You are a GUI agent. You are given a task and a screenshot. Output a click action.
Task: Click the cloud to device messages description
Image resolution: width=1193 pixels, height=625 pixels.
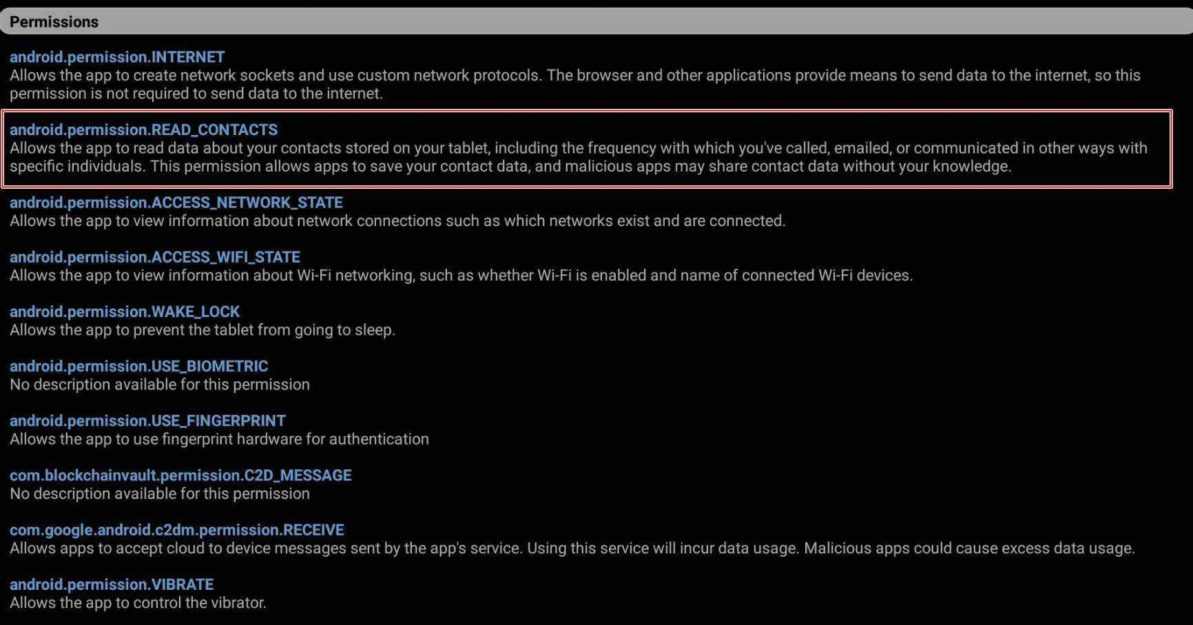572,548
